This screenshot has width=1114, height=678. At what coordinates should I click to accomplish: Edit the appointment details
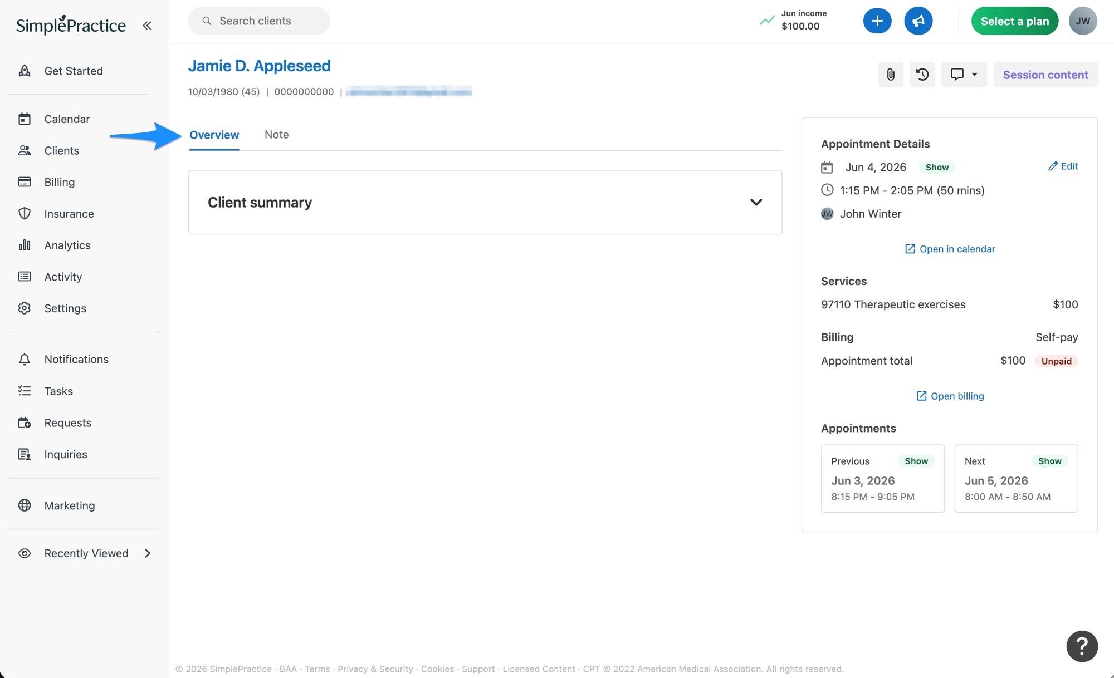[1063, 166]
